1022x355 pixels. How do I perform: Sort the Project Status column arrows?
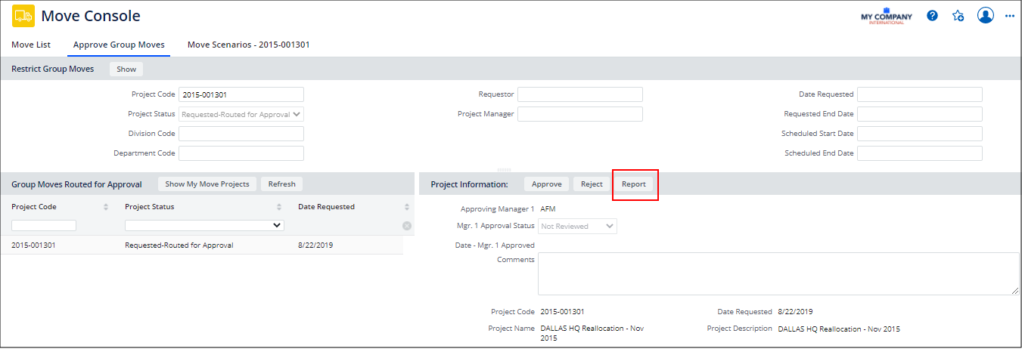(x=279, y=207)
